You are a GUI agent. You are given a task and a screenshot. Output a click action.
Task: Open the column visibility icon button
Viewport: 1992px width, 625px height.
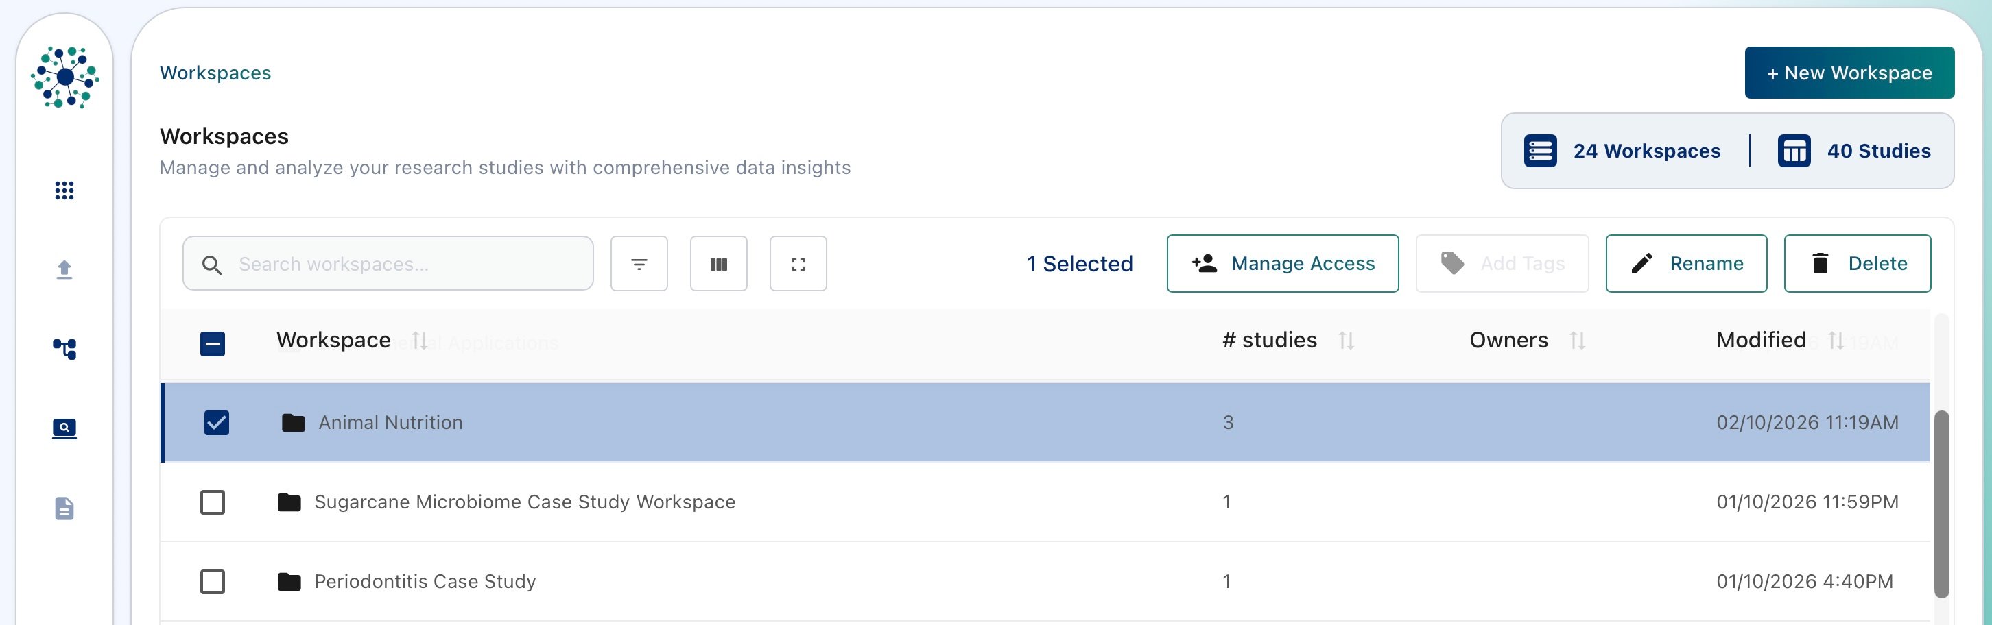718,265
